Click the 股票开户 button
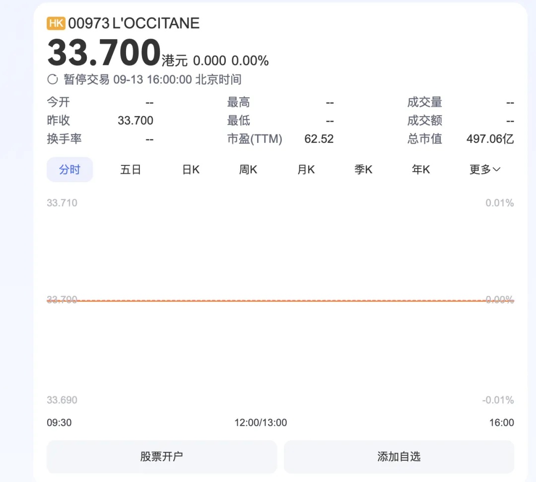This screenshot has height=482, width=536. 162,457
